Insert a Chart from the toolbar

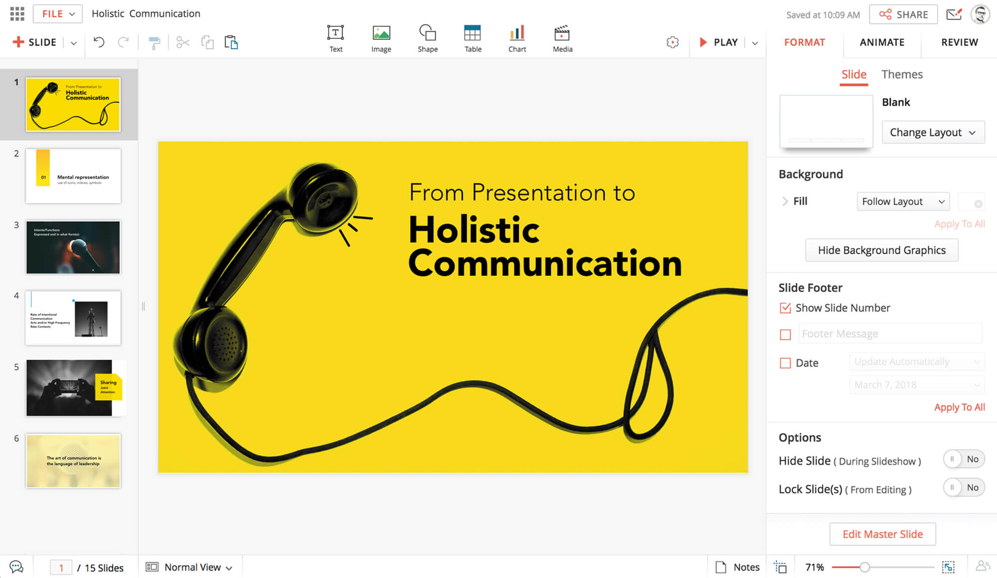(x=517, y=38)
